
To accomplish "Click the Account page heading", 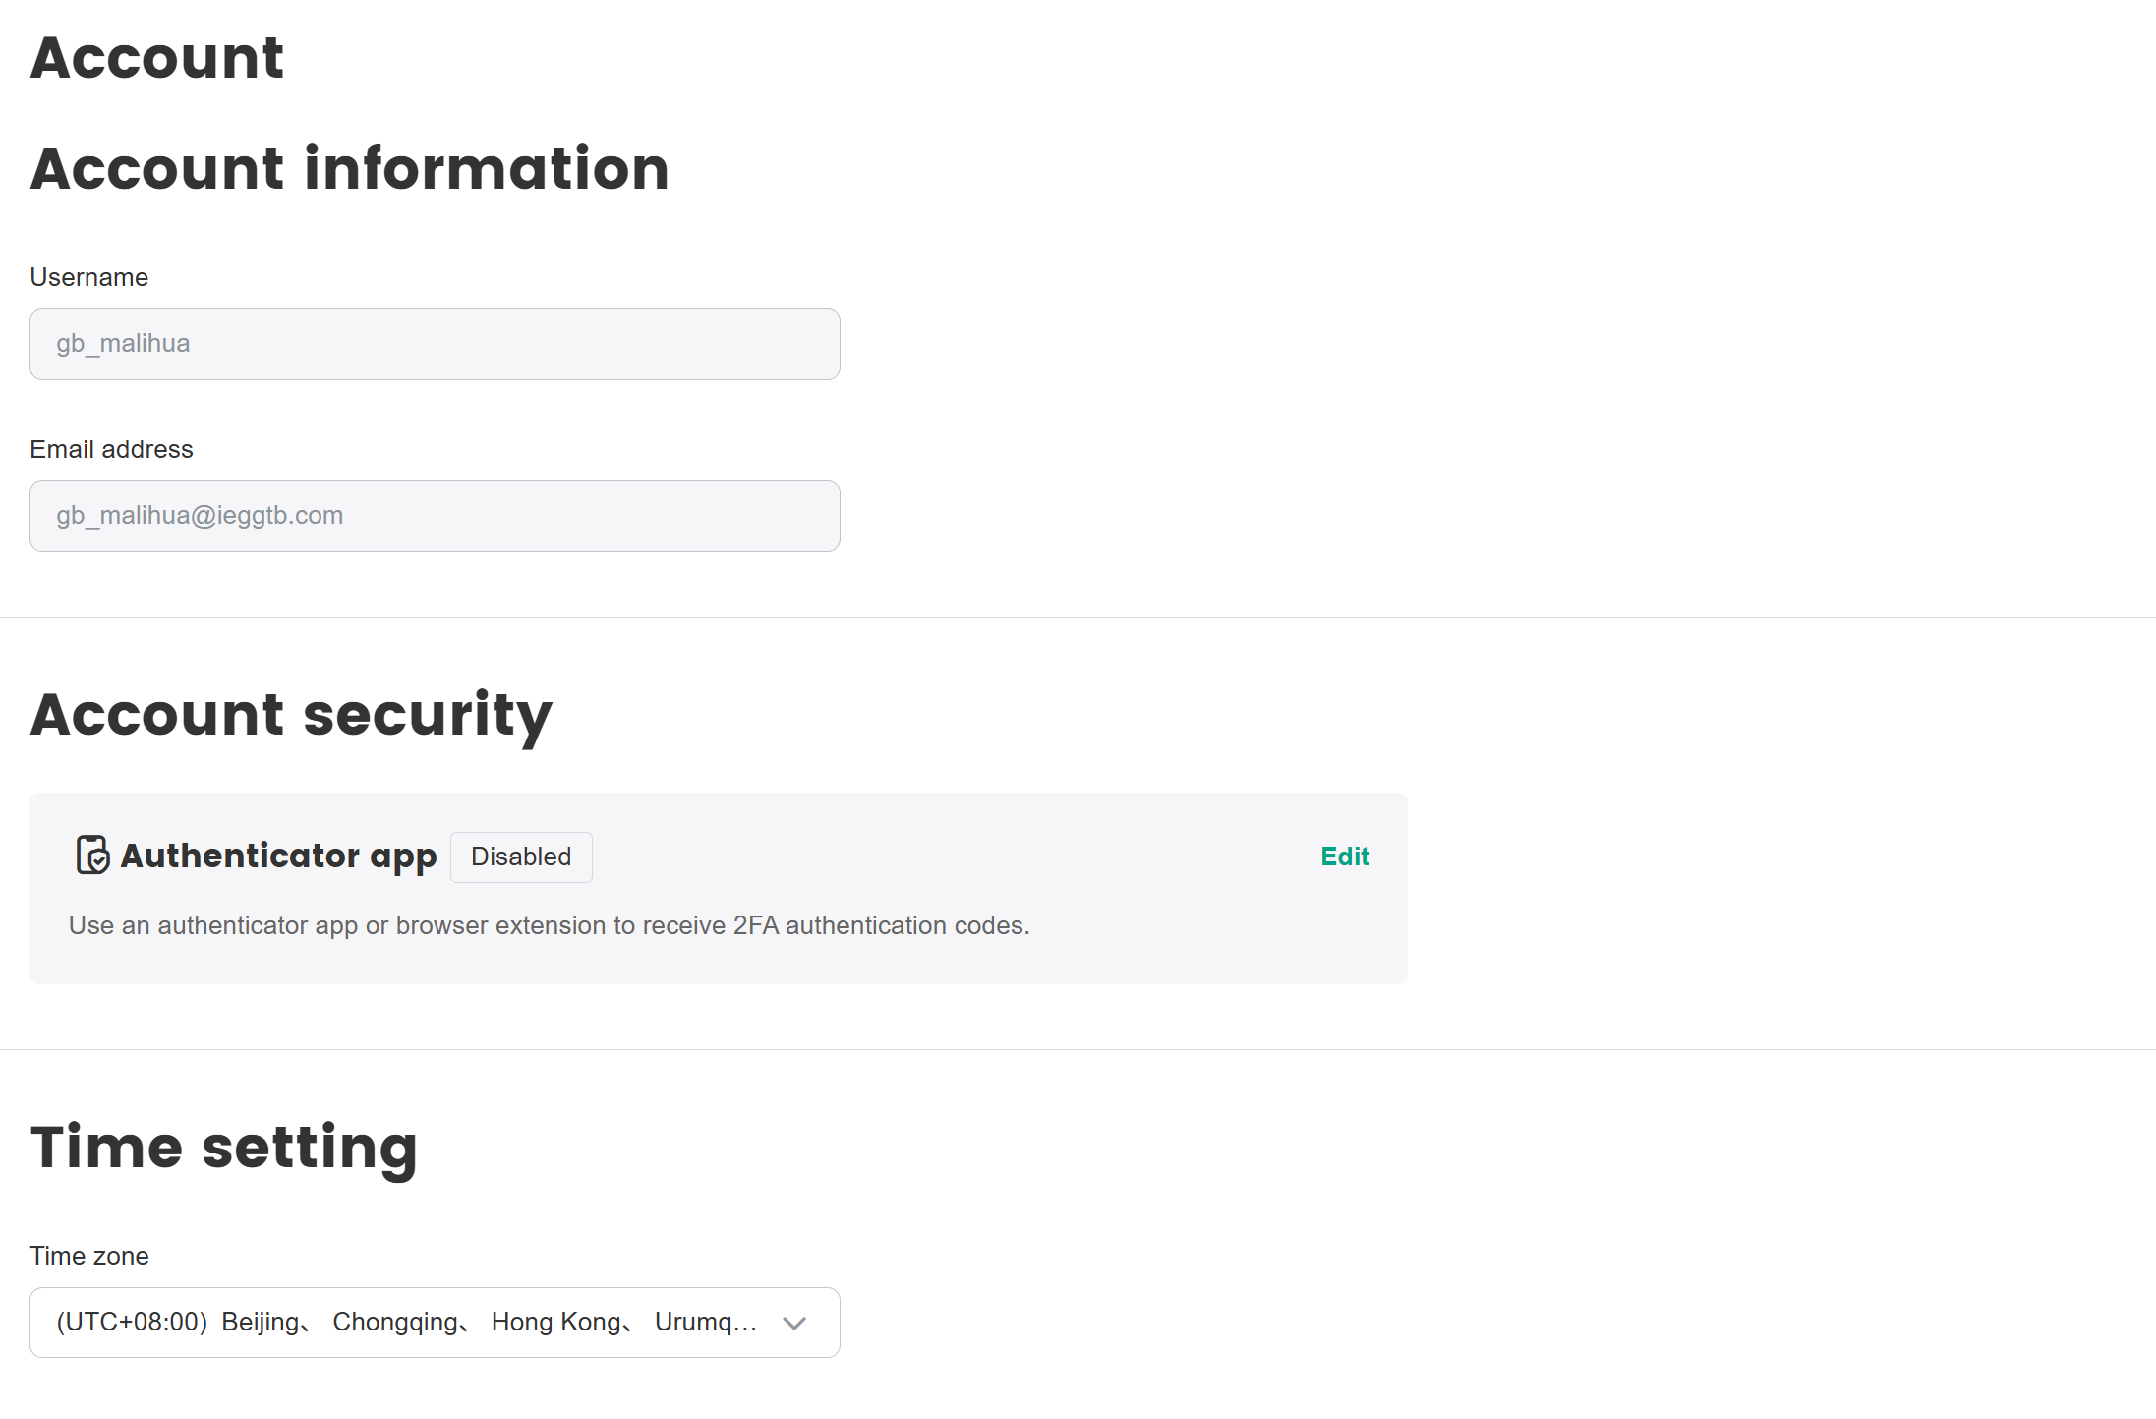I will [x=157, y=57].
